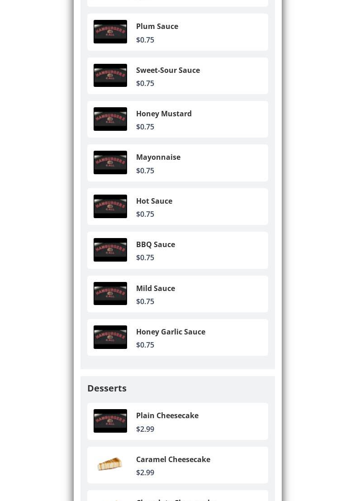Tap the Honey Mustard item image
This screenshot has width=355, height=501.
coord(110,119)
